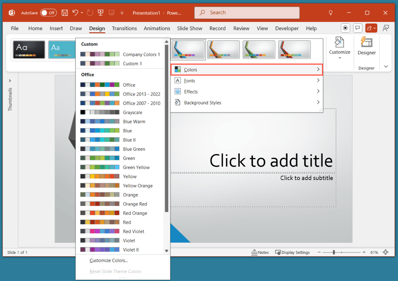Viewport: 398px width, 281px height.
Task: Select the Violet II color scheme
Action: (x=120, y=250)
